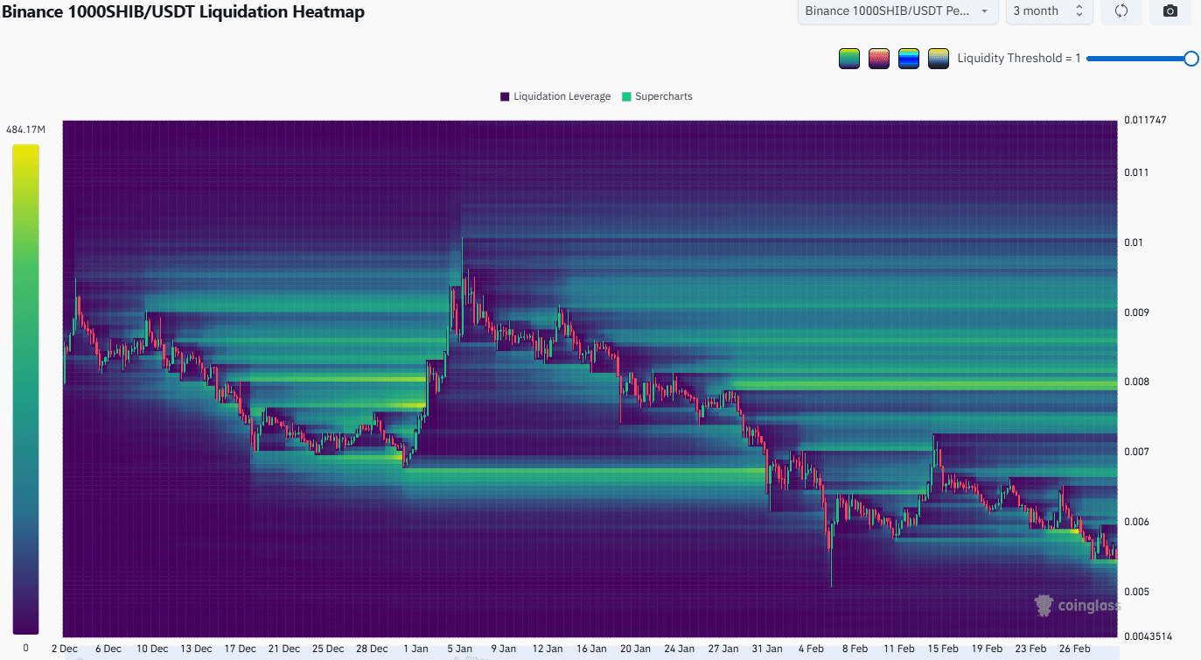
Task: Capture the chart with the camera icon
Action: [1170, 11]
